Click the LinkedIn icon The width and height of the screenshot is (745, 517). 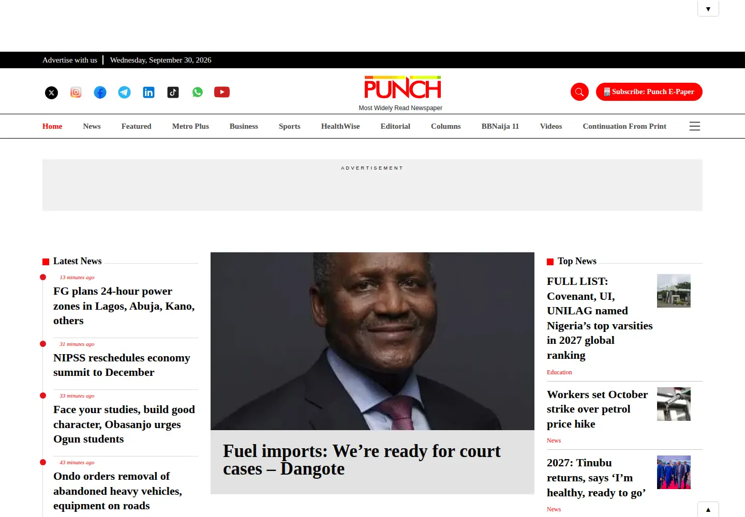point(148,92)
